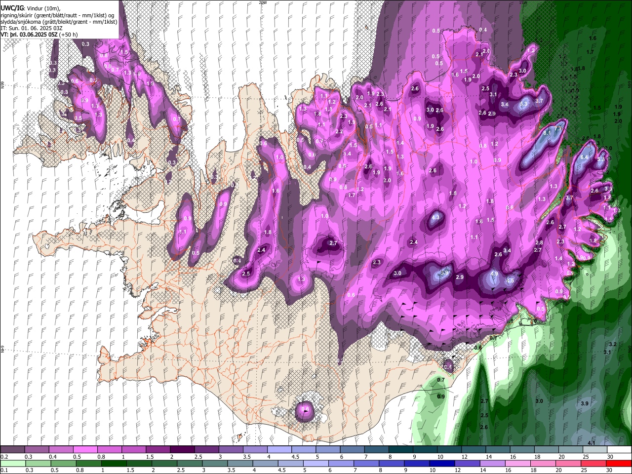Click bottom-row blue swatch between 8 and 9

pyautogui.click(x=392, y=463)
